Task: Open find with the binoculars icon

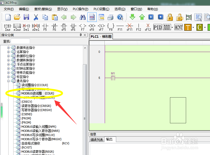Action: [x=83, y=17]
